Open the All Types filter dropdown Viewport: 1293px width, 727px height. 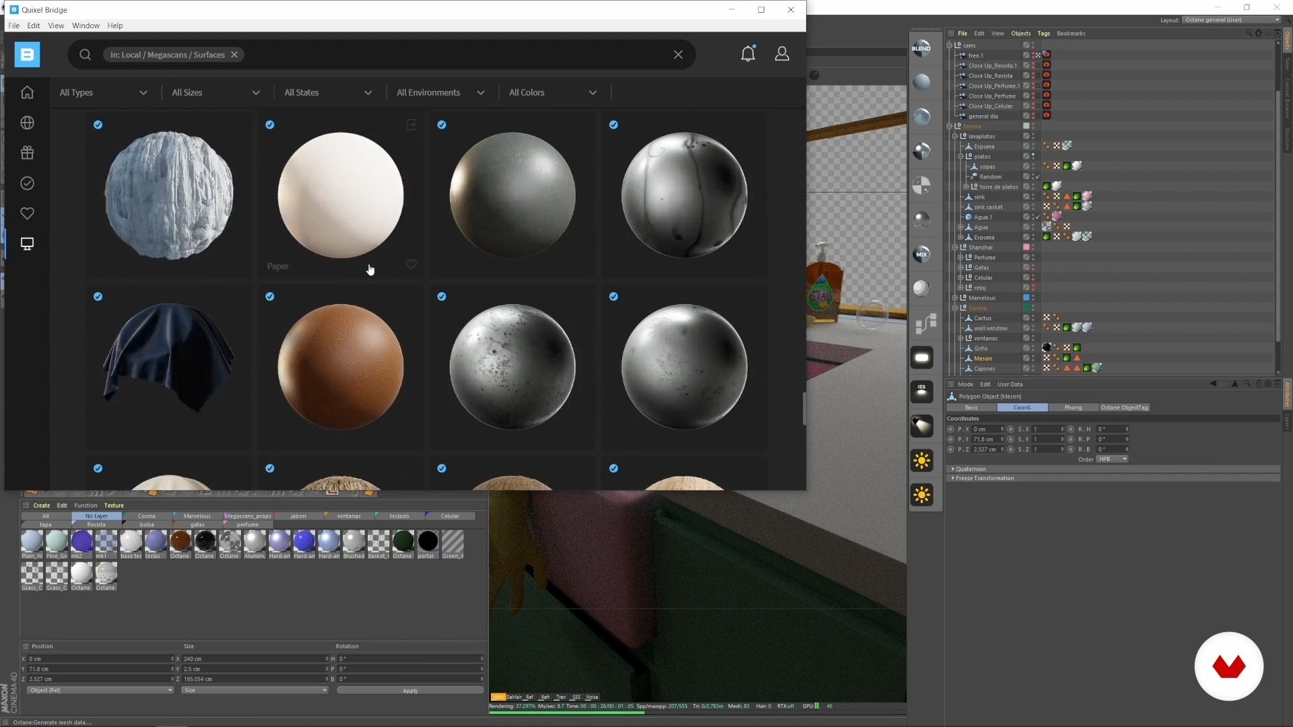click(x=103, y=92)
